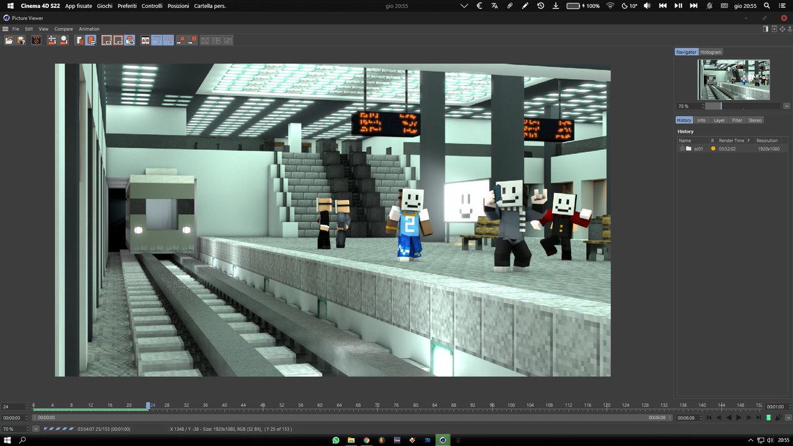Open the hamburger menu in Picture Viewer

pos(5,29)
